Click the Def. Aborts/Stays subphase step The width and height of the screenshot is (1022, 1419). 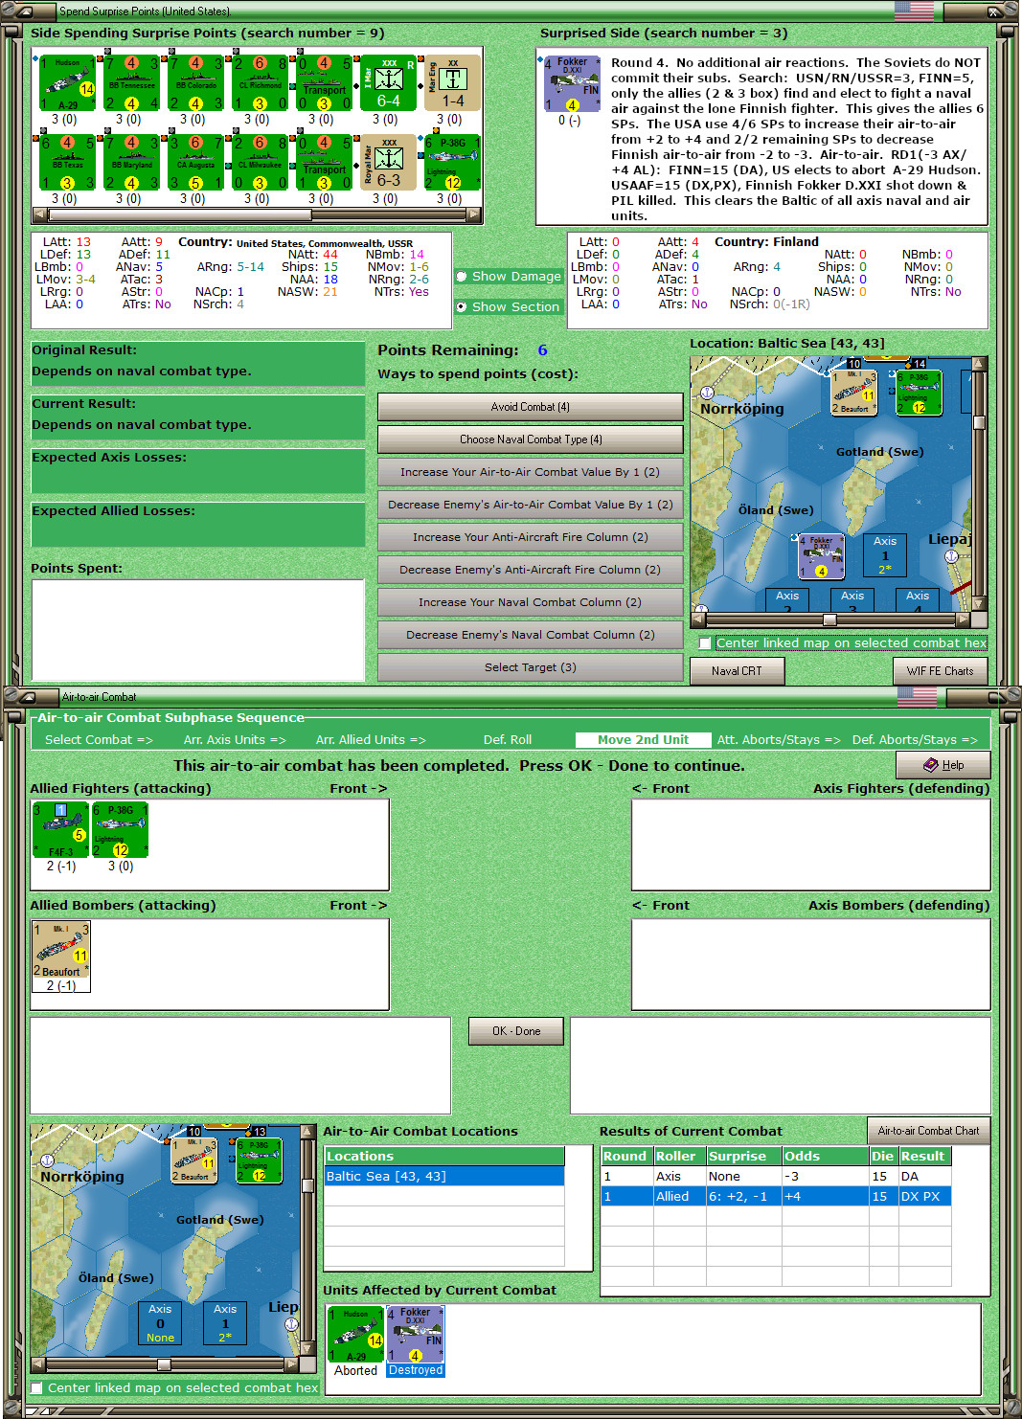tap(915, 739)
